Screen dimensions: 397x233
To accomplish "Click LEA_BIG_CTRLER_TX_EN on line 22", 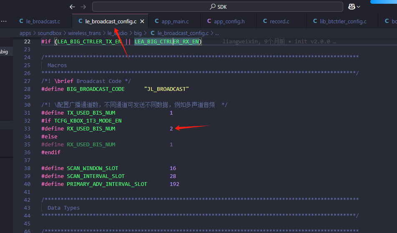I will click(x=89, y=42).
